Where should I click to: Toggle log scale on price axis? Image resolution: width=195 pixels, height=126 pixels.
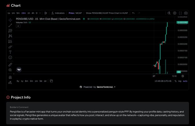click(x=180, y=81)
